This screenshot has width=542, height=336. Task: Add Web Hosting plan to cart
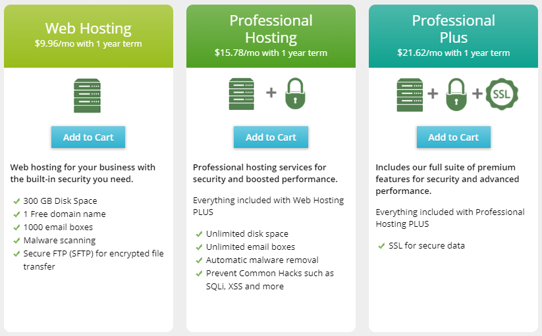88,137
